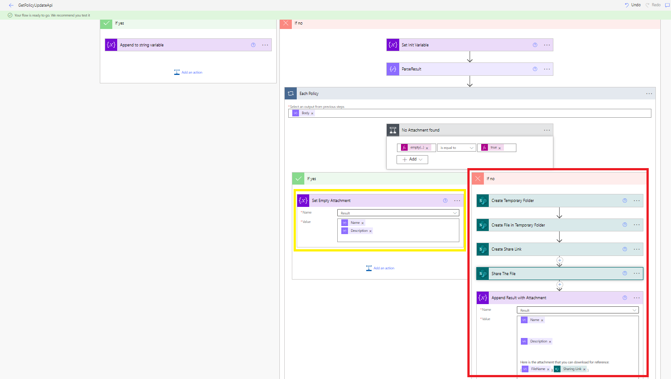Image resolution: width=671 pixels, height=379 pixels.
Task: Show help for Append Result with Attachment
Action: (x=625, y=298)
